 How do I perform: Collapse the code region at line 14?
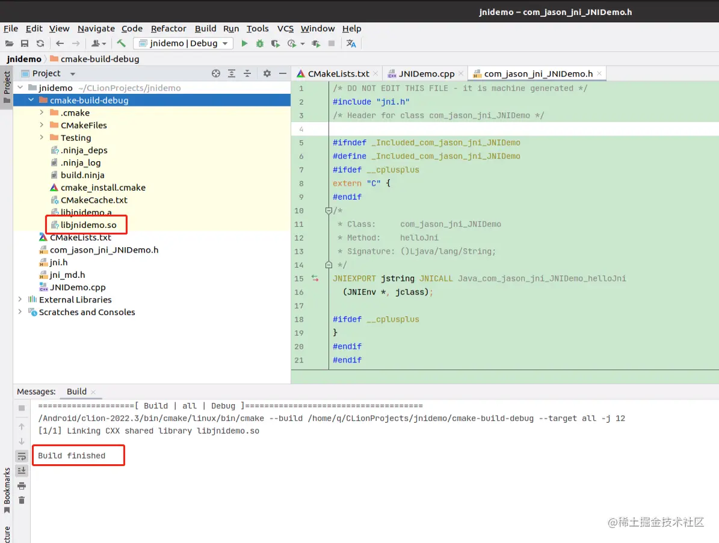click(329, 265)
